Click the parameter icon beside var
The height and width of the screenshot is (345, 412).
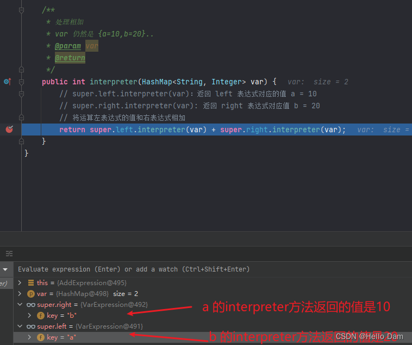pos(31,294)
